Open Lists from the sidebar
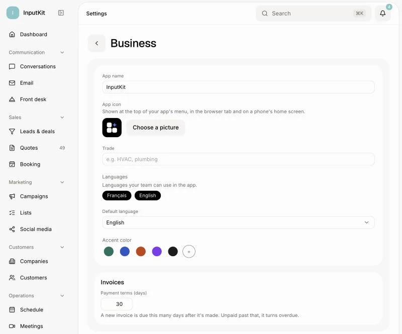 [x=36, y=213]
